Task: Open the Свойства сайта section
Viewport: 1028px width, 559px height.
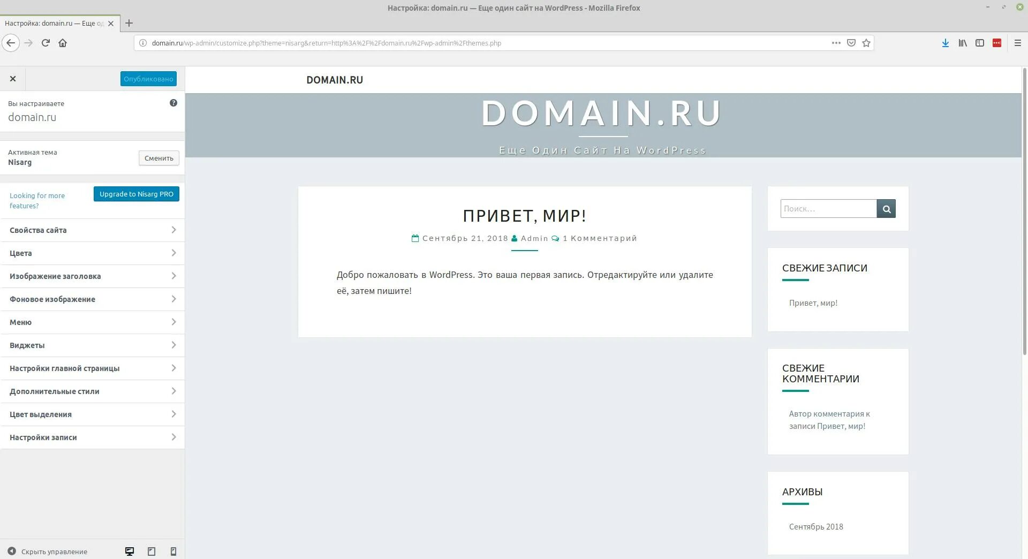Action: (x=93, y=230)
